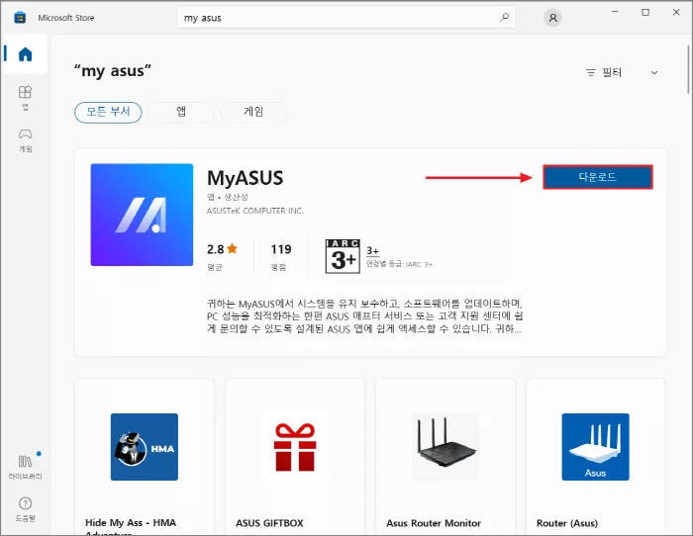Open the user account profile icon

coord(552,18)
